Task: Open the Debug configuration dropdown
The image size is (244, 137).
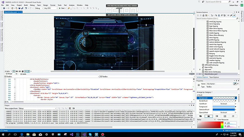Action: pyautogui.click(x=39, y=8)
